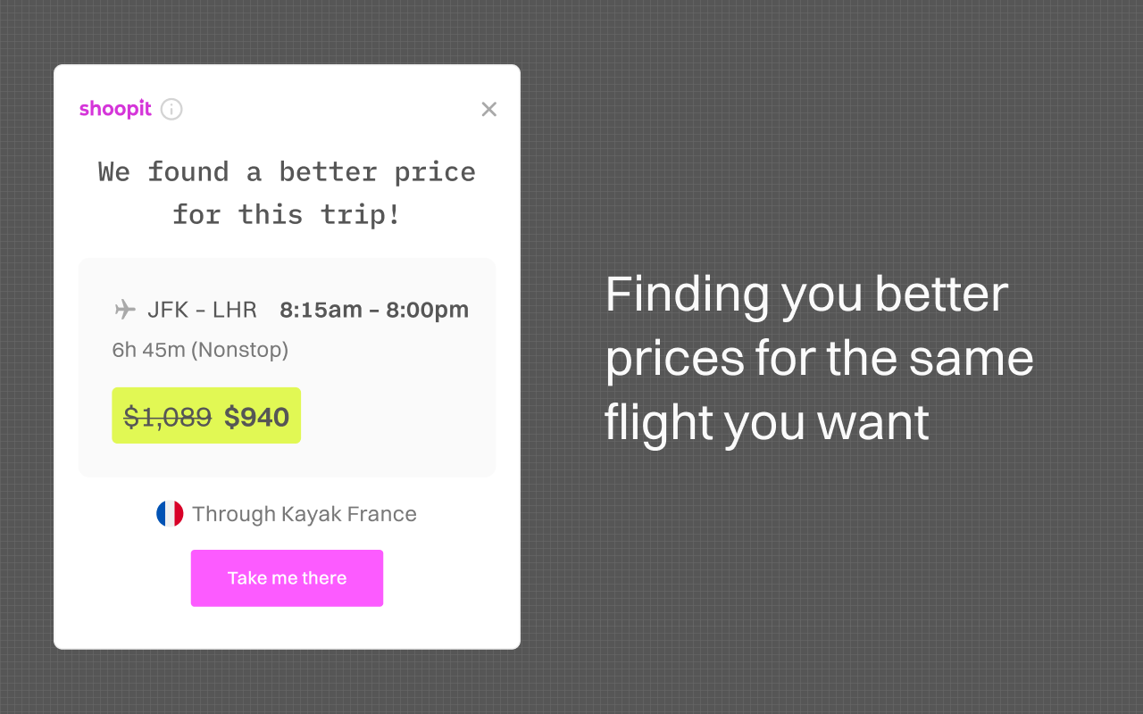The image size is (1143, 714).
Task: Open the info icon beside shoopit
Action: (171, 109)
